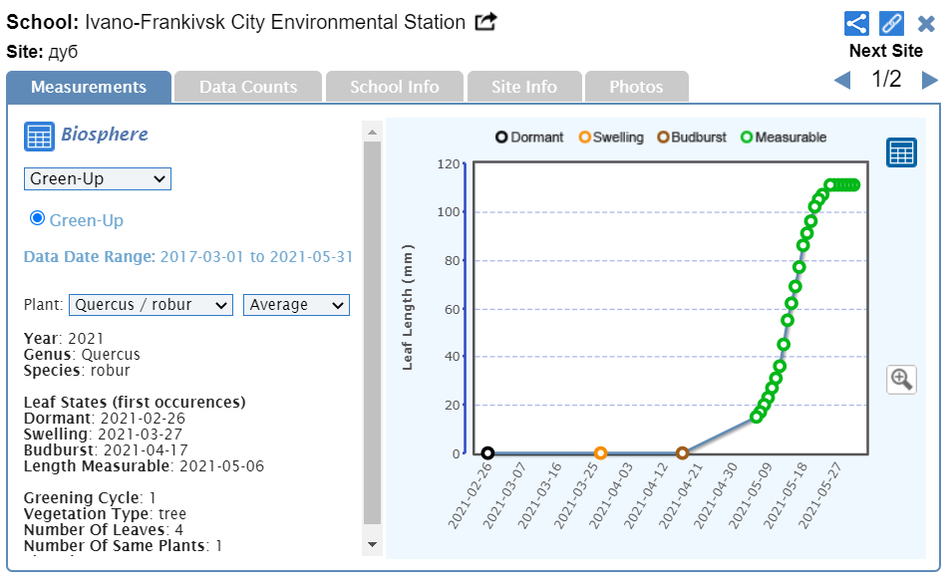
Task: Open the school external link icon
Action: pos(485,22)
